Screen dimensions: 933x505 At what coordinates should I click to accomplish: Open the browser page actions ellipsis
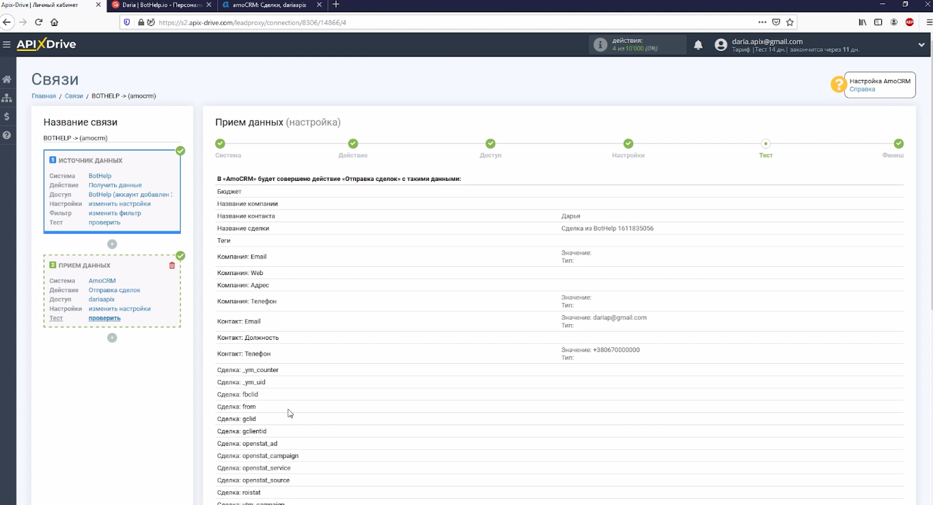pos(762,22)
